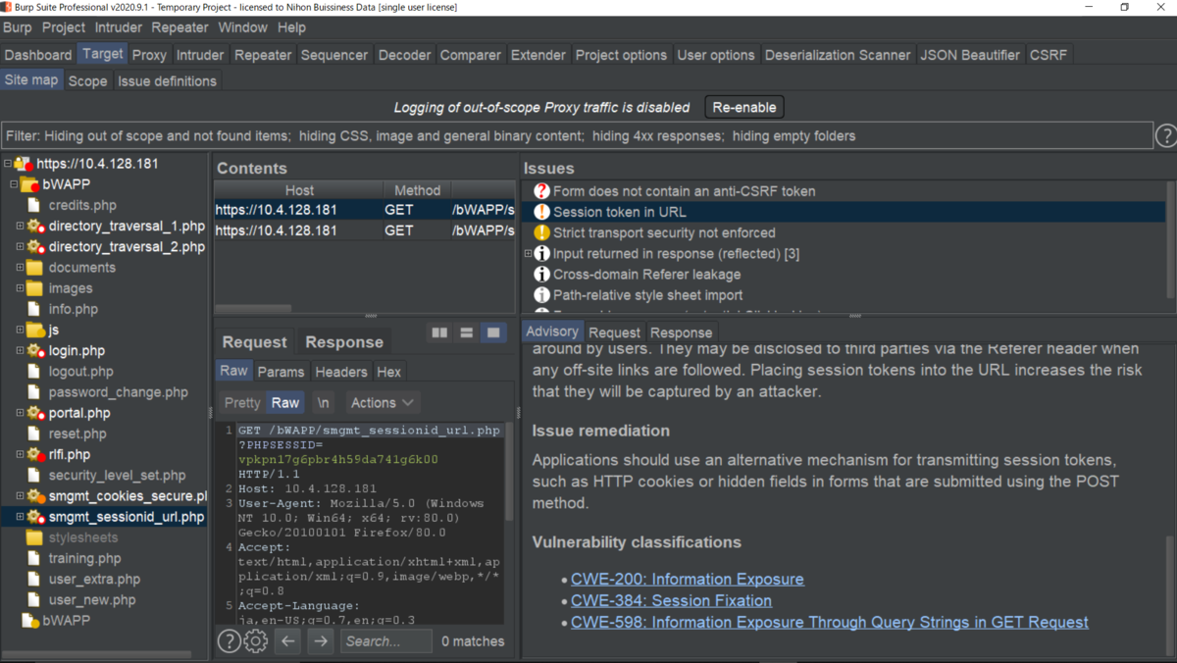Image resolution: width=1177 pixels, height=663 pixels.
Task: Open CWE-384: Session Fixation link
Action: point(672,601)
